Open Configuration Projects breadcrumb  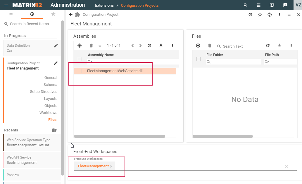(140, 5)
